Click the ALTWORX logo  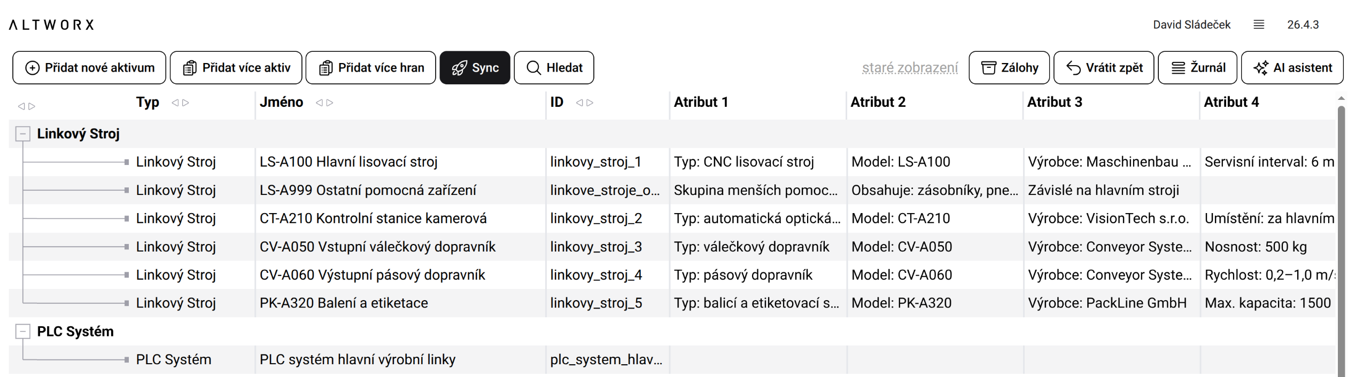coord(51,25)
